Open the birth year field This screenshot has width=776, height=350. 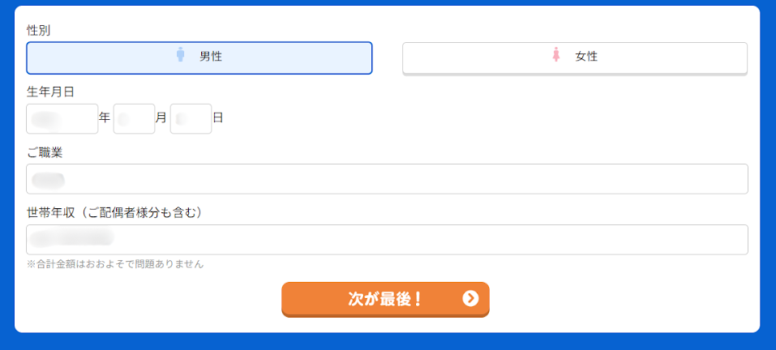tap(62, 118)
